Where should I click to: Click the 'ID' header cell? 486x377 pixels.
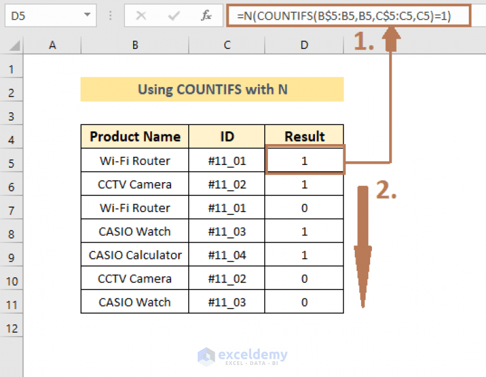pyautogui.click(x=227, y=136)
